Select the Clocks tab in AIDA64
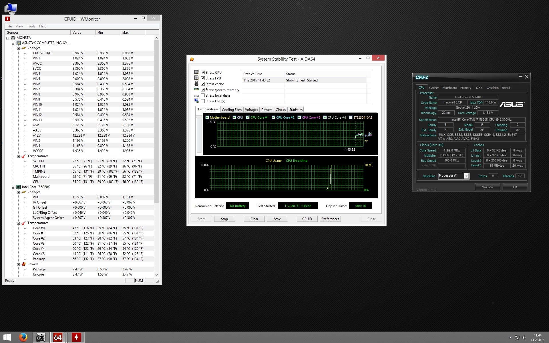 (281, 110)
